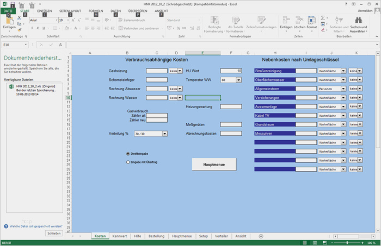Select the Eingabe mit Übertrag option
The image size is (381, 246).
(128, 162)
